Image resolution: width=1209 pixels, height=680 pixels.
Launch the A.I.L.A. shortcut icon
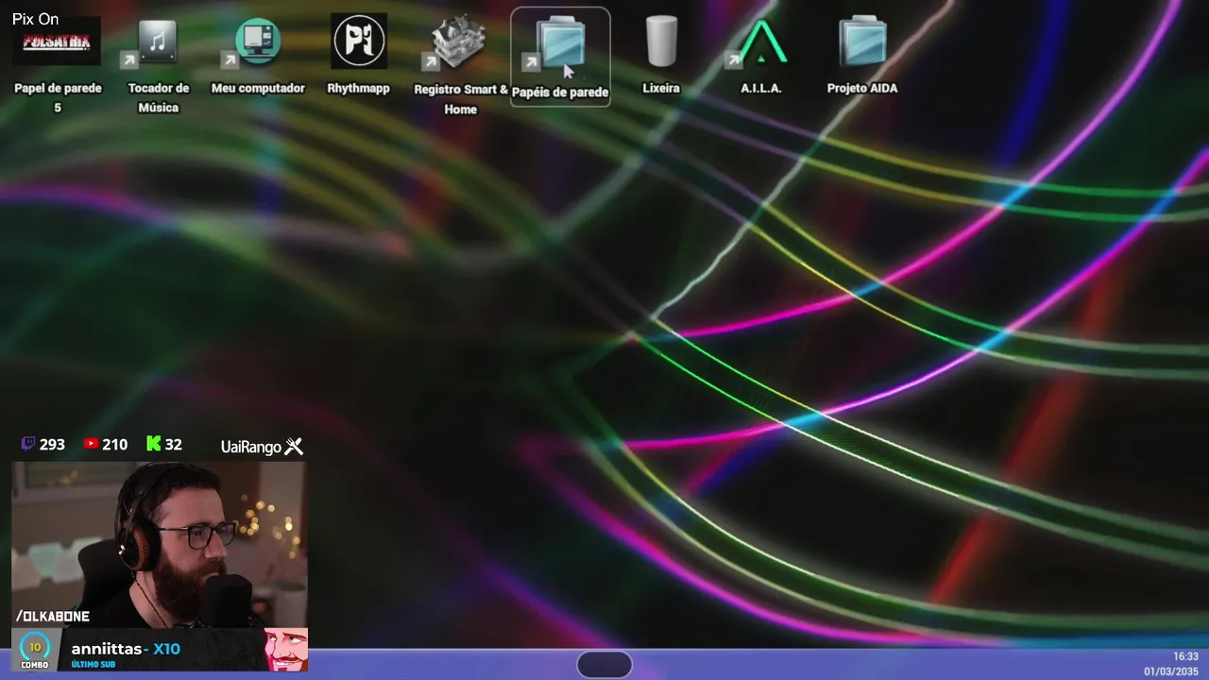pyautogui.click(x=761, y=57)
